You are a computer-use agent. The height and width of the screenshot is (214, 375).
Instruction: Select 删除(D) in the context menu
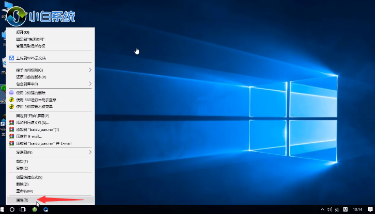pyautogui.click(x=22, y=184)
